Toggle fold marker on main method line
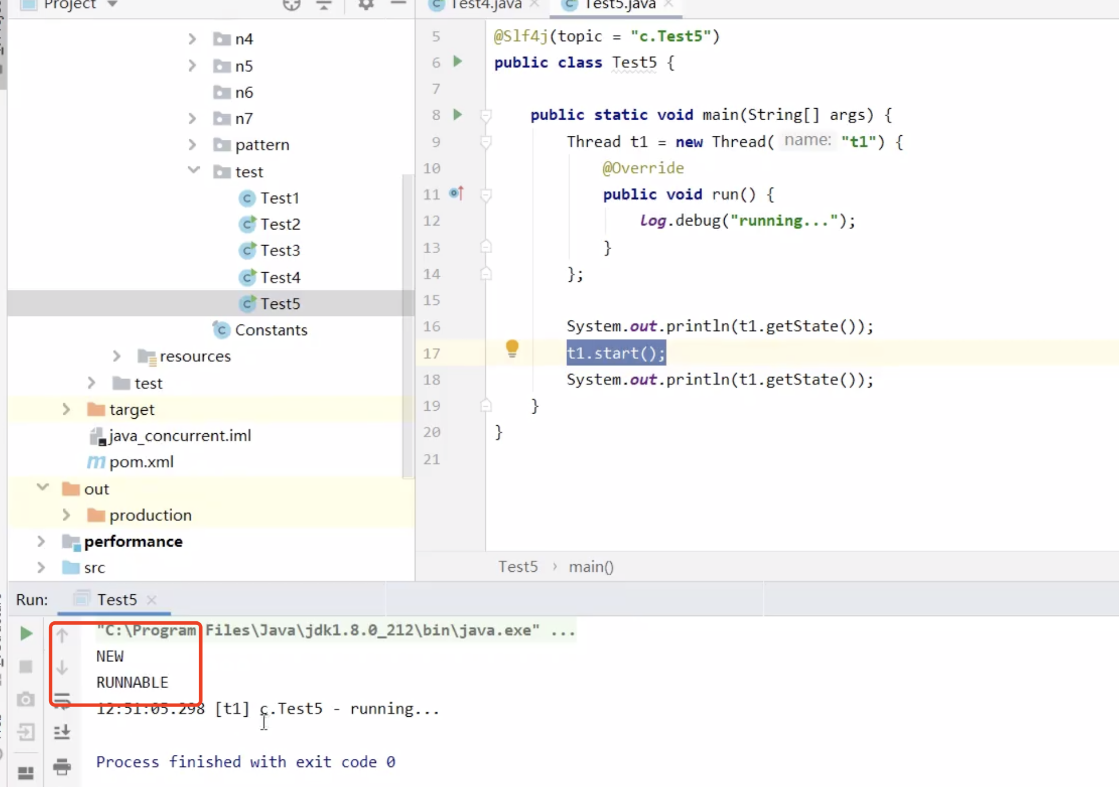The image size is (1119, 787). (x=486, y=115)
